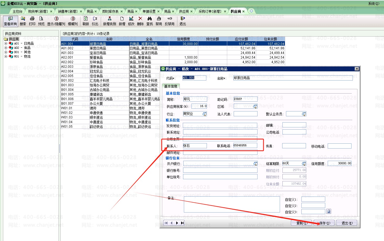This screenshot has height=241, width=384.
Task: Switch to the 即时库存表 tab
Action: 110,11
